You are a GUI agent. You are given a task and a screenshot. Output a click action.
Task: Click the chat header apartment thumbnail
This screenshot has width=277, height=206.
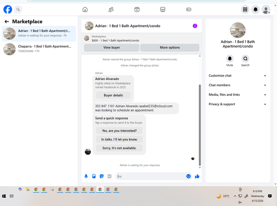coord(89,26)
